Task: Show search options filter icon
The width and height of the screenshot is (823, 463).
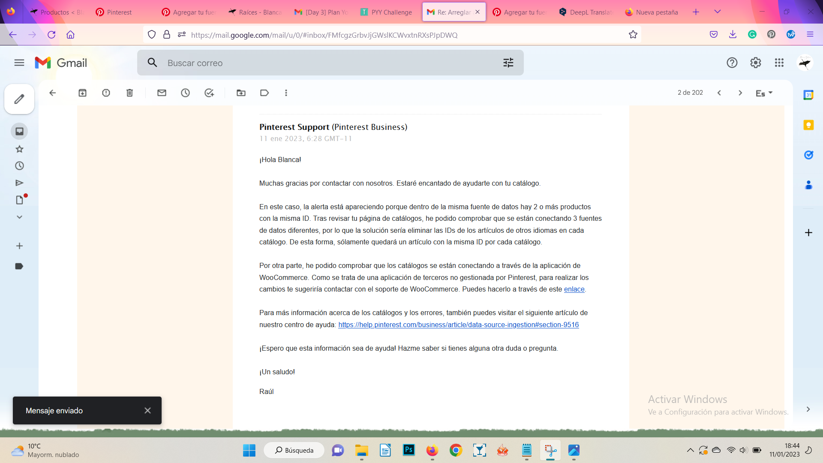Action: point(508,63)
